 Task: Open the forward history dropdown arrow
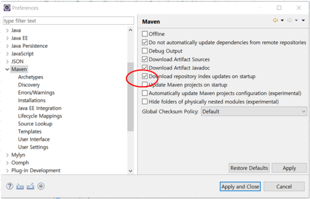coord(296,20)
